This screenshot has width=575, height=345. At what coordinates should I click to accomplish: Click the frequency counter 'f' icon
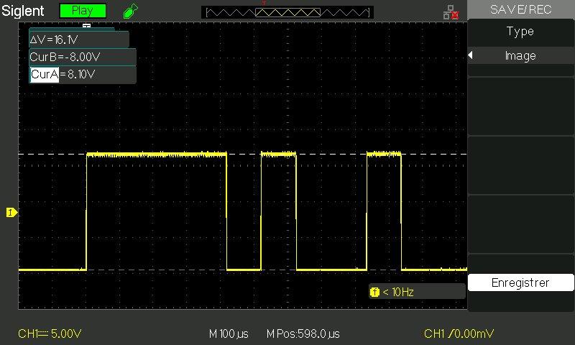click(374, 292)
